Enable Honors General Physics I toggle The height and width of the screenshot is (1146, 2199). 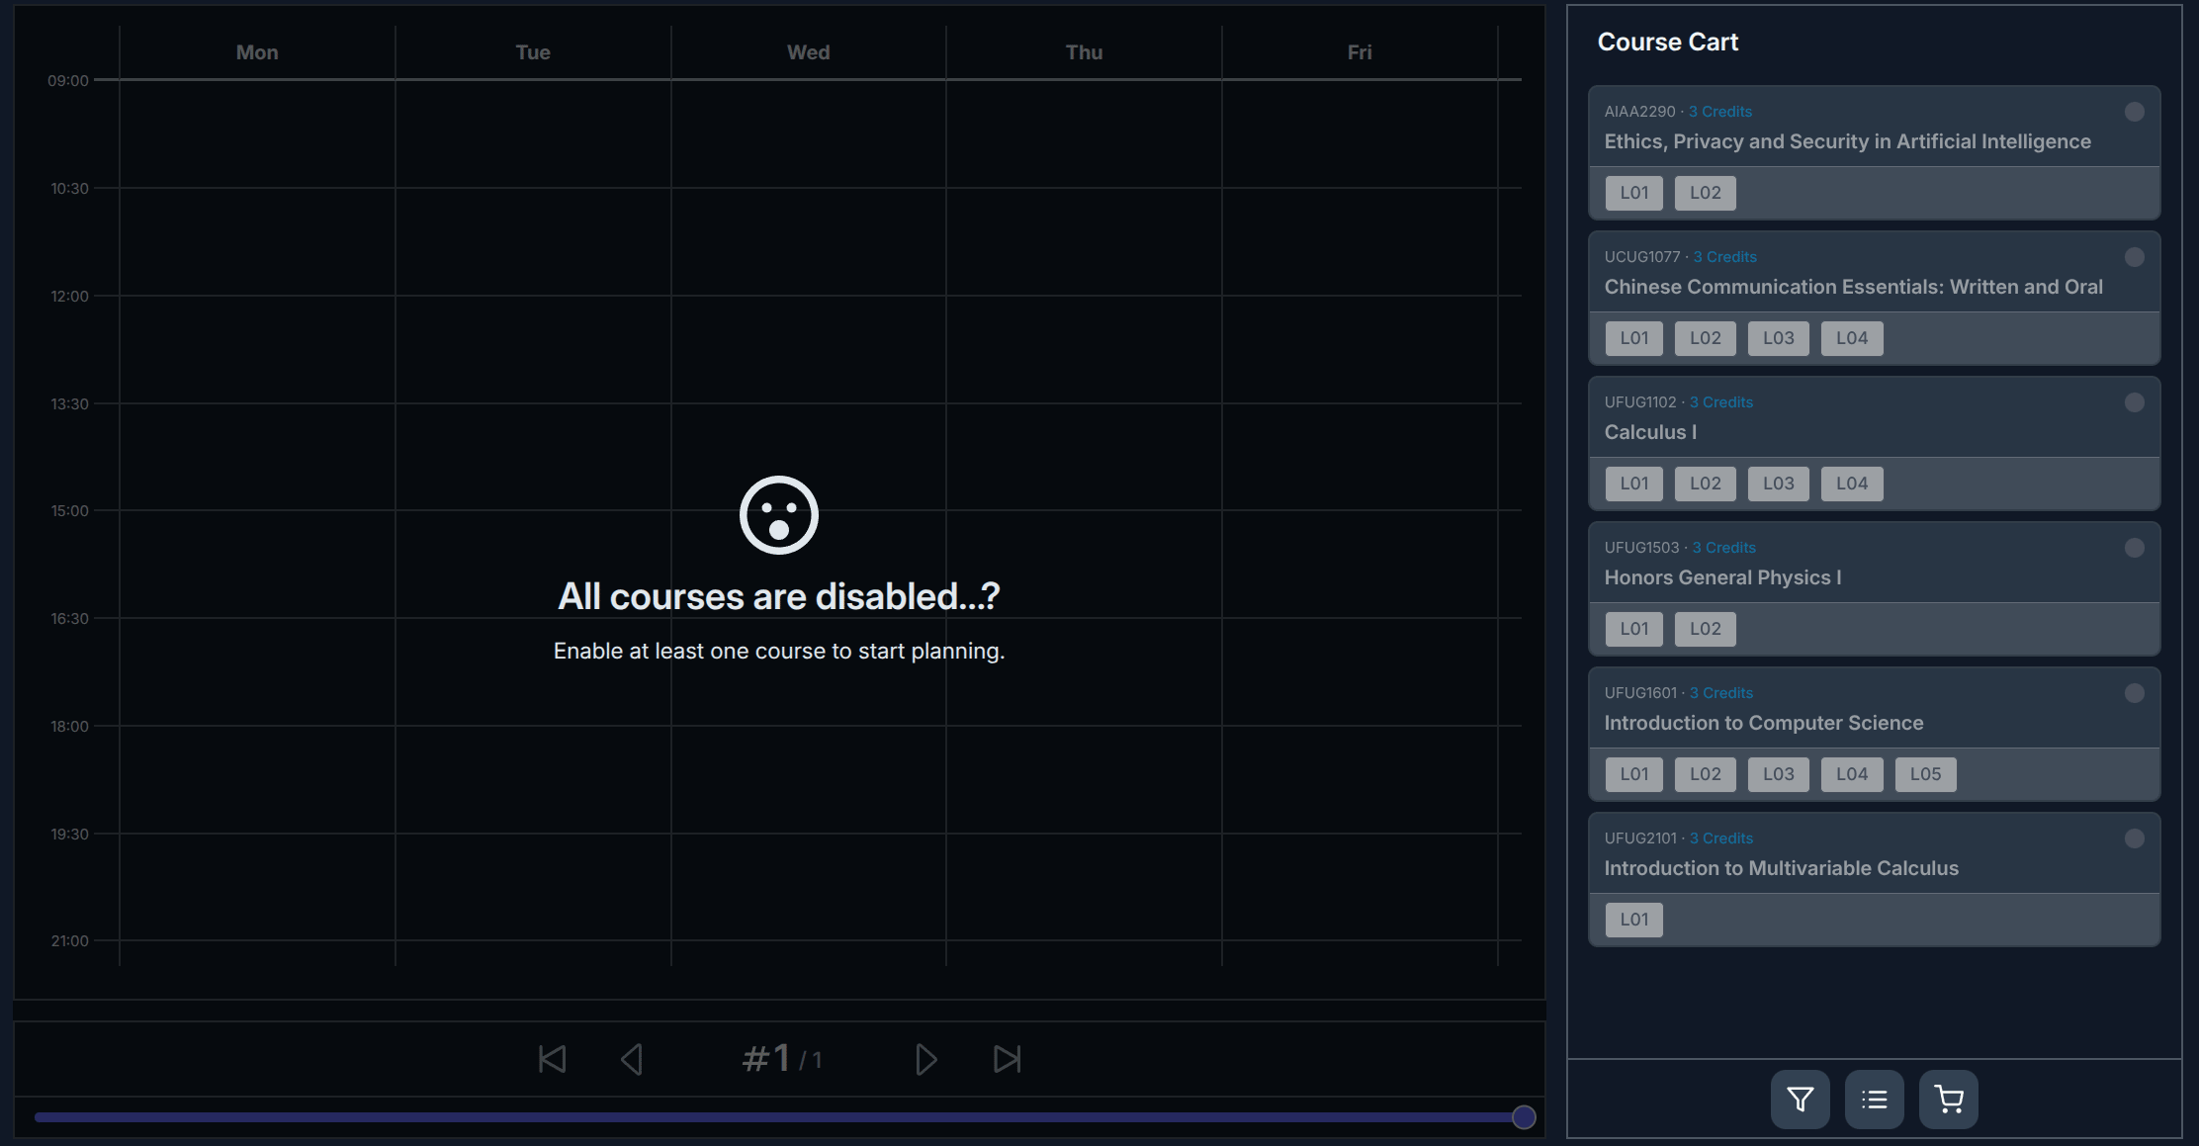click(x=2134, y=548)
